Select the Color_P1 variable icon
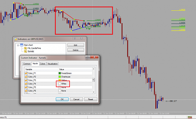 (26, 73)
